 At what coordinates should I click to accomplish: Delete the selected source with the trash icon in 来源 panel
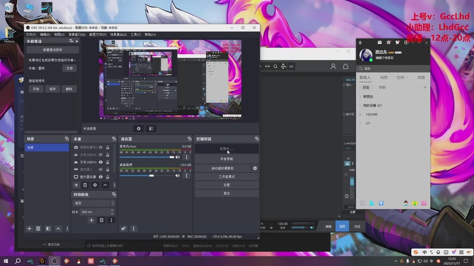click(x=85, y=185)
